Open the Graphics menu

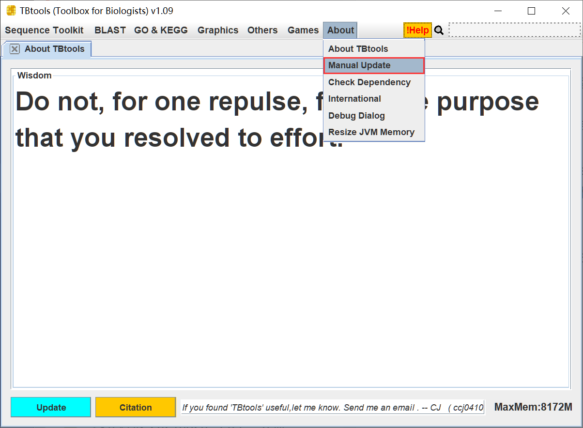pyautogui.click(x=218, y=30)
